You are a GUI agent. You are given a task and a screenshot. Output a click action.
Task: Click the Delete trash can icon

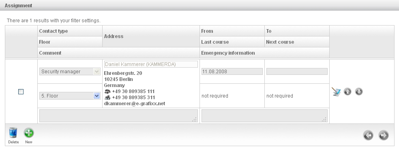[13, 133]
